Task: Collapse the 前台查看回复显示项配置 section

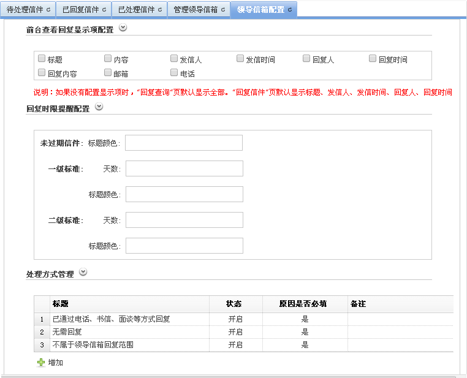Action: (123, 28)
